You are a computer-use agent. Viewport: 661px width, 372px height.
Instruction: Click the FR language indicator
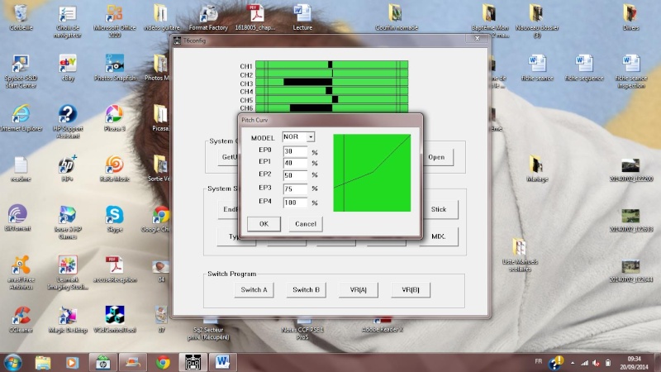(x=539, y=361)
